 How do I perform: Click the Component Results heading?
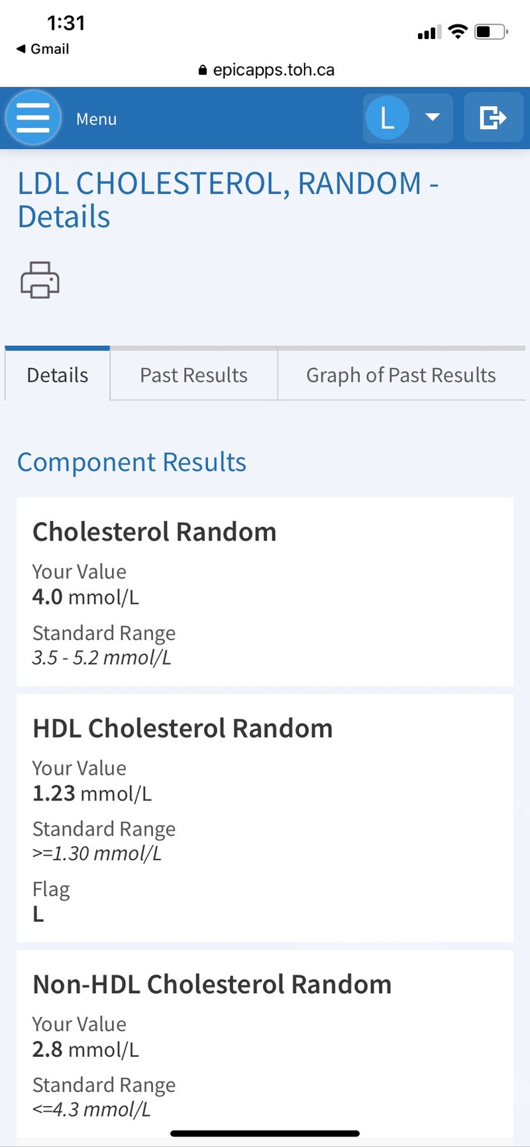pos(132,462)
